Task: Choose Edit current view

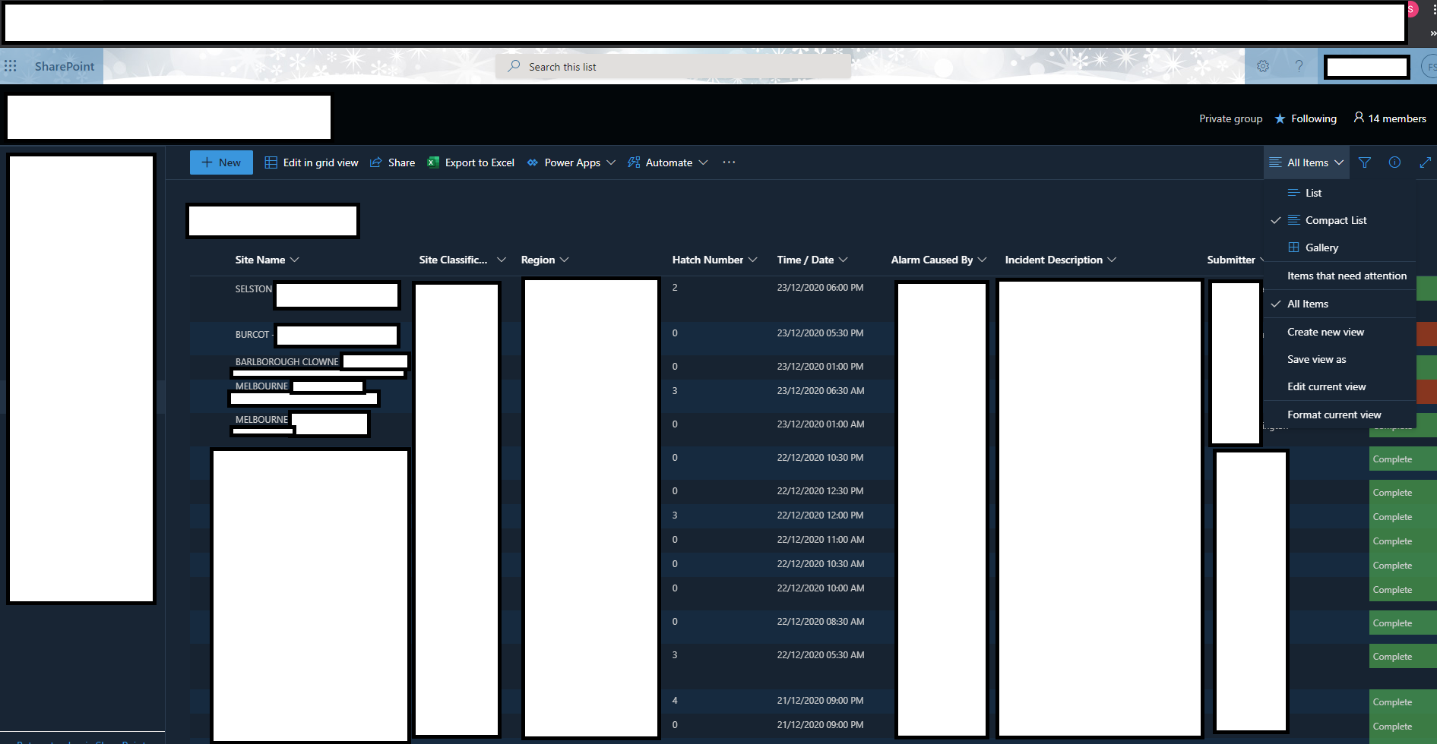Action: coord(1340,386)
